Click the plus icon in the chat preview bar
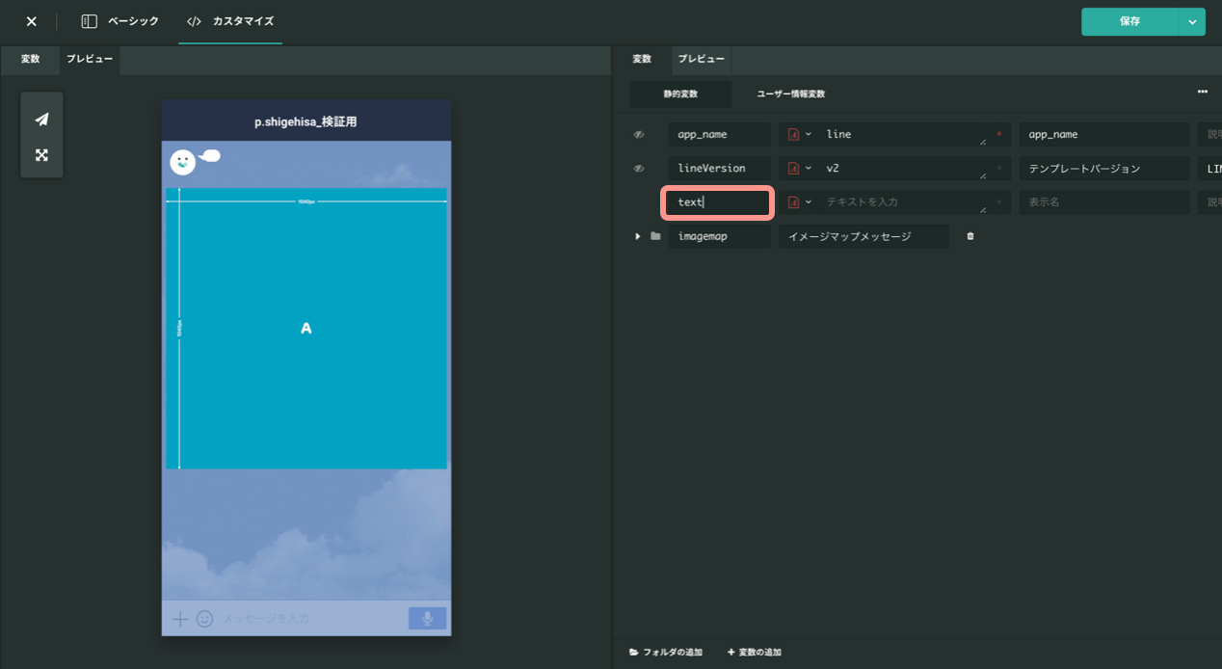 pos(179,619)
